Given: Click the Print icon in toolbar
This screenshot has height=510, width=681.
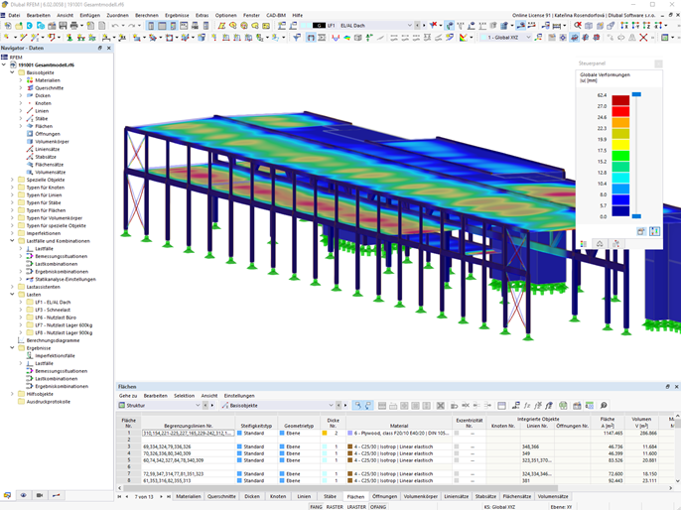Looking at the screenshot, I should 73,26.
